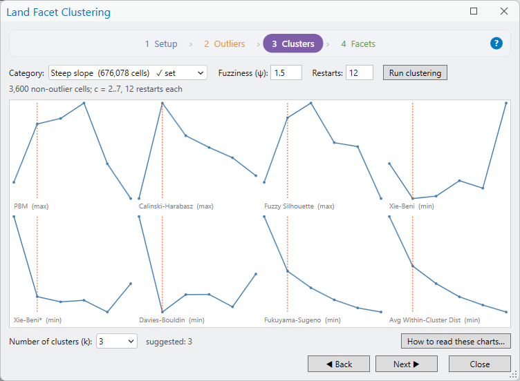Close the dialog using the Close button
This screenshot has height=381, width=520.
click(x=479, y=364)
